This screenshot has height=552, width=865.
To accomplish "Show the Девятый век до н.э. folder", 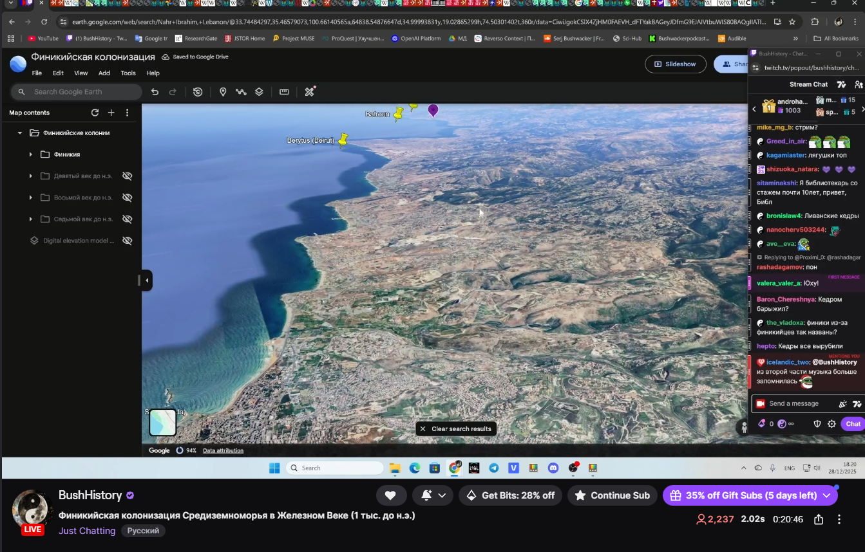I will [x=127, y=176].
